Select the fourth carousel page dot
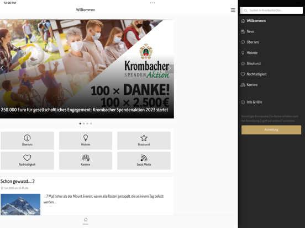The image size is (305, 228). 91,123
